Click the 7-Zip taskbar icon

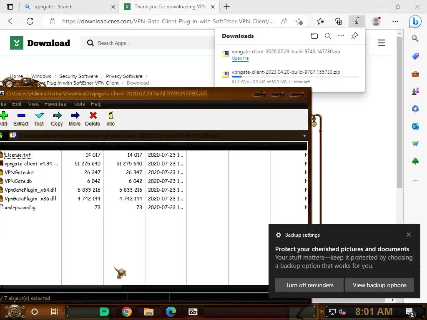pyautogui.click(x=193, y=312)
